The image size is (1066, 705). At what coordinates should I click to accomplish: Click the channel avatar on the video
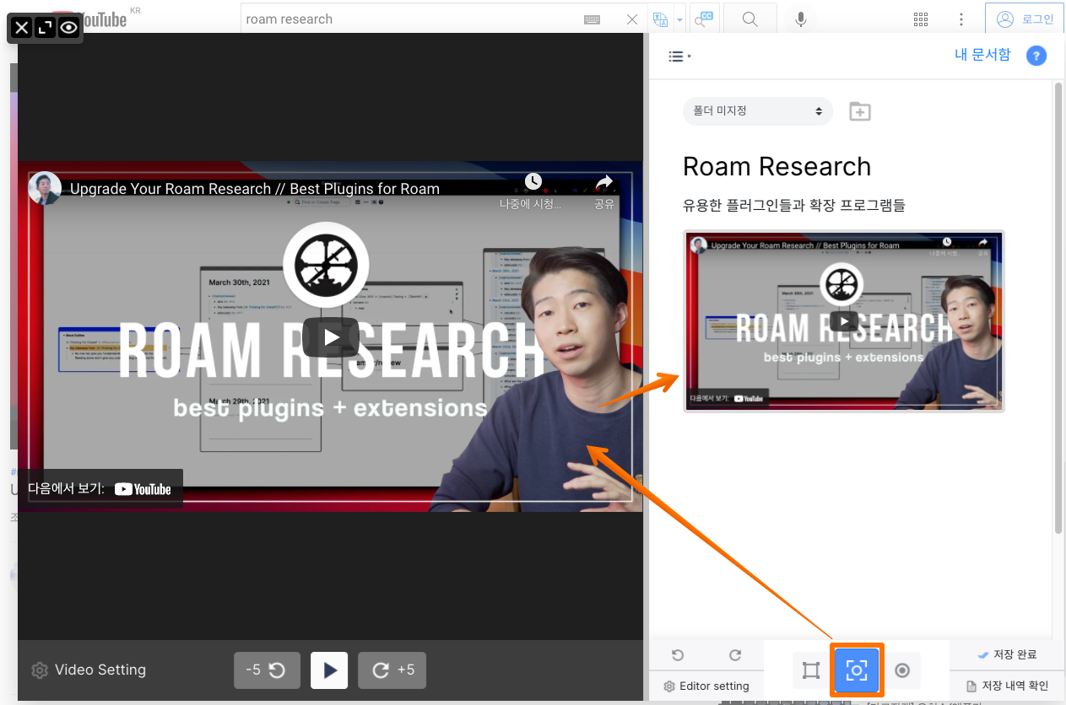45,188
